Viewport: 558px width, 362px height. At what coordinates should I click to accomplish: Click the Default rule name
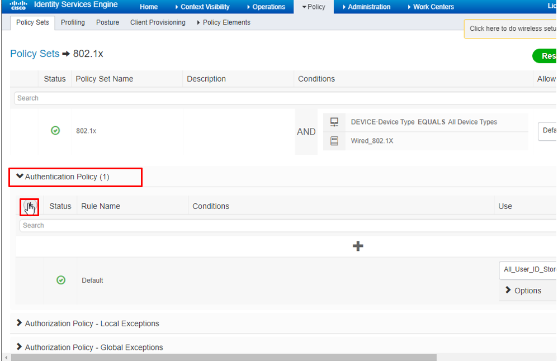92,280
